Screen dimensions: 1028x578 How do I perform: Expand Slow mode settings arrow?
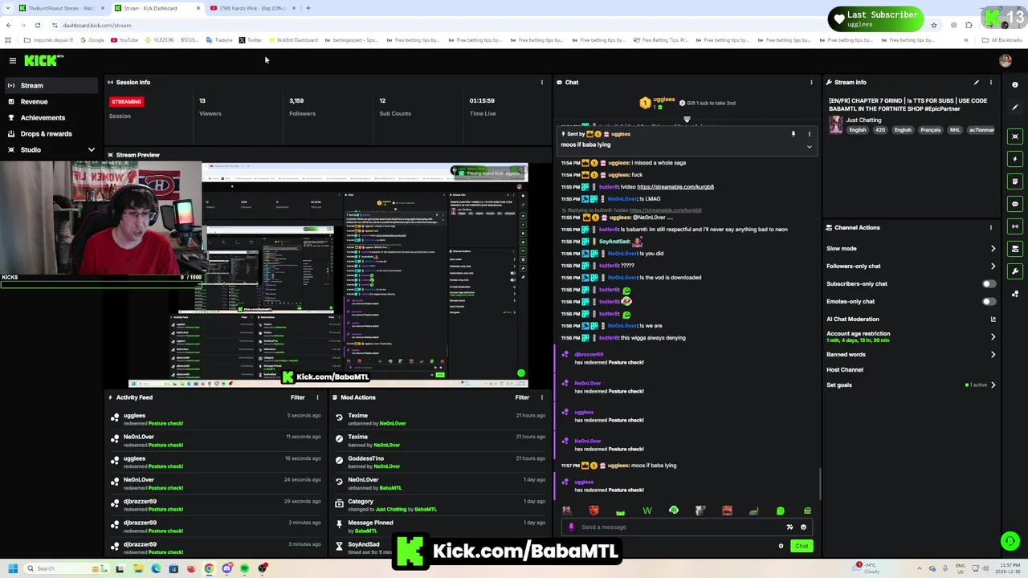pyautogui.click(x=993, y=248)
